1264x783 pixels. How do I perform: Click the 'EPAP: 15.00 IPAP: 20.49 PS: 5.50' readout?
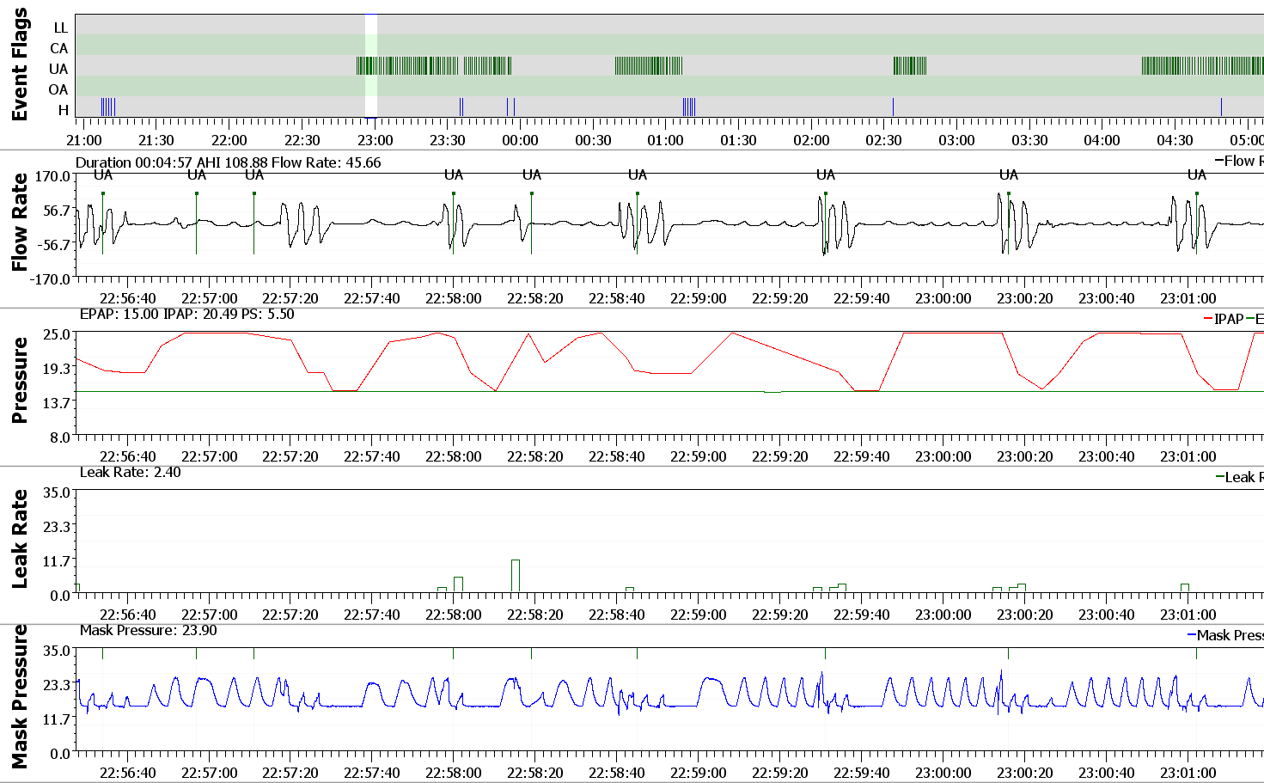pyautogui.click(x=186, y=314)
